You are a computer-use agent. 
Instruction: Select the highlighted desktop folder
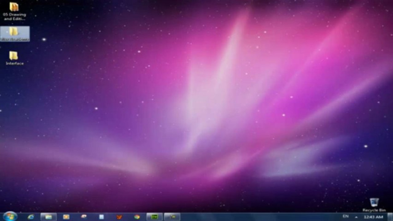coord(15,34)
